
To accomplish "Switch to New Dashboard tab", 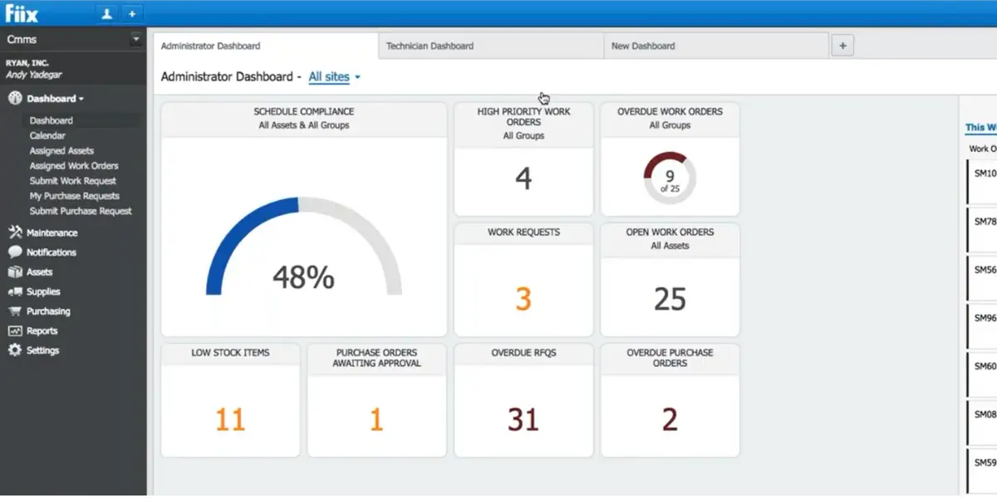I will (x=716, y=46).
